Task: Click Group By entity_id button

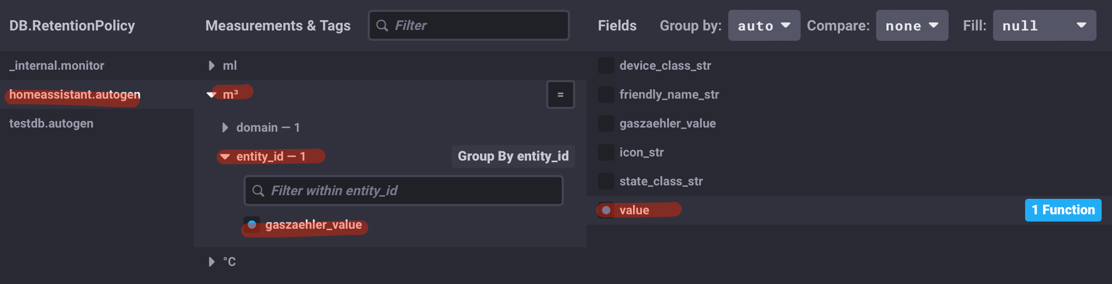Action: [513, 156]
